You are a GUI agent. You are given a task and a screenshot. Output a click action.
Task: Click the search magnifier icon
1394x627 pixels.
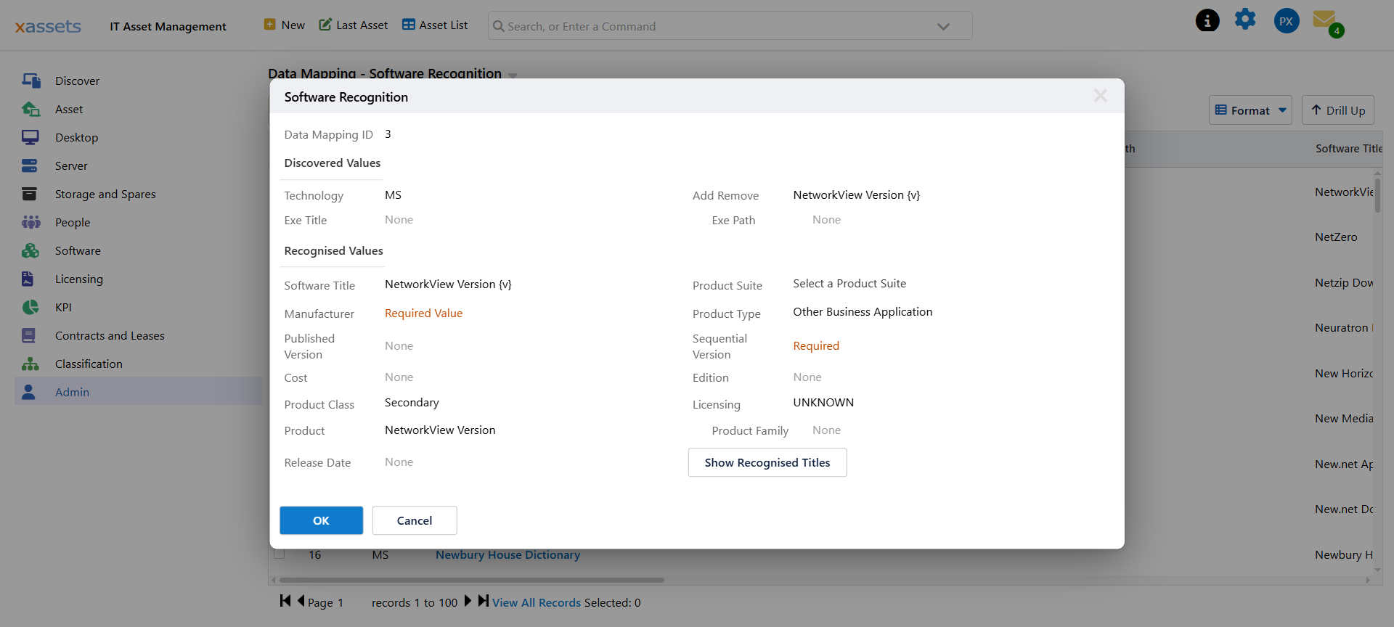coord(499,26)
